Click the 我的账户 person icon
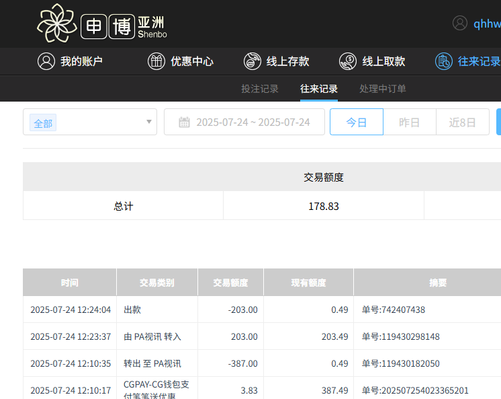This screenshot has height=399, width=501. point(46,61)
